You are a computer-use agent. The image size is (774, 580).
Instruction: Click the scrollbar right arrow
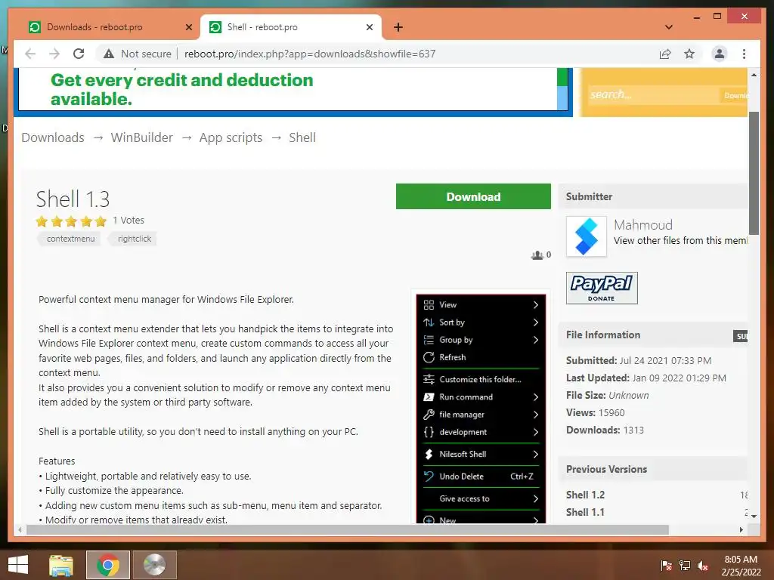click(x=741, y=529)
